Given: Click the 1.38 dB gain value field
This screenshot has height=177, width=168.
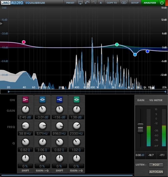Looking at the screenshot, I should [x=76, y=117].
